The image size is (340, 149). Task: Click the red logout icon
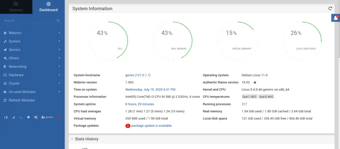58,117
